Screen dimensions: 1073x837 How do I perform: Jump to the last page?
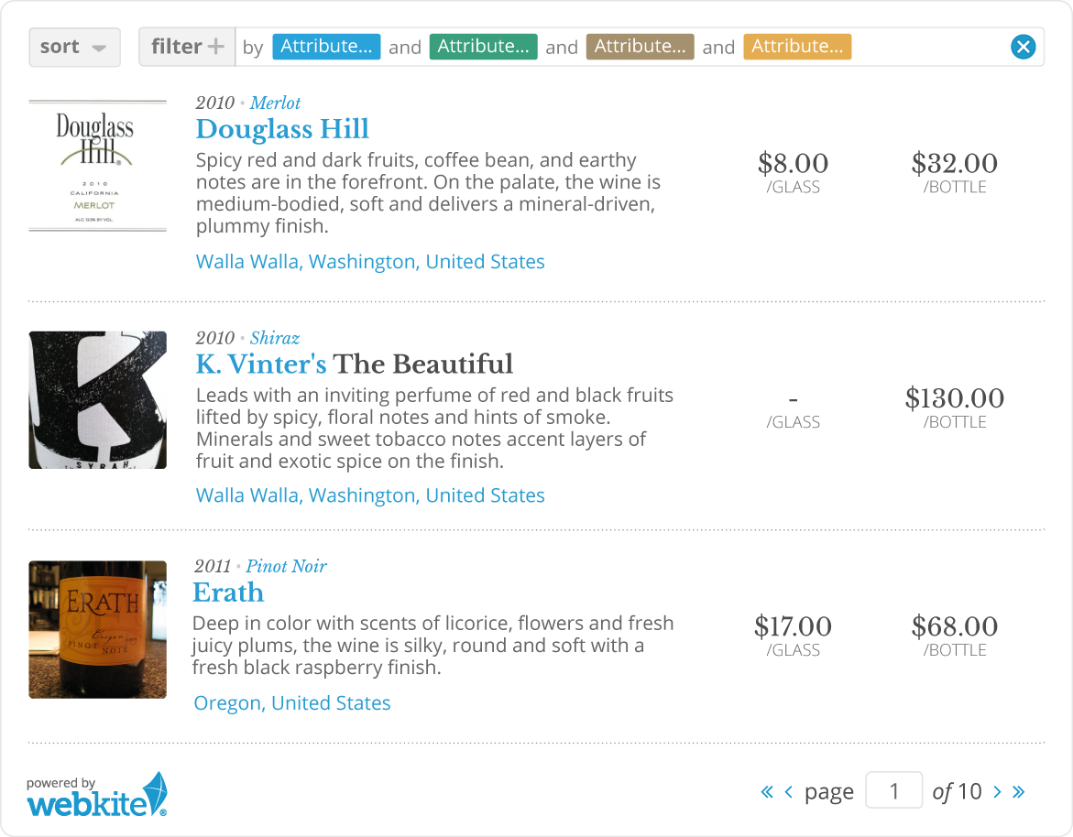[1018, 792]
